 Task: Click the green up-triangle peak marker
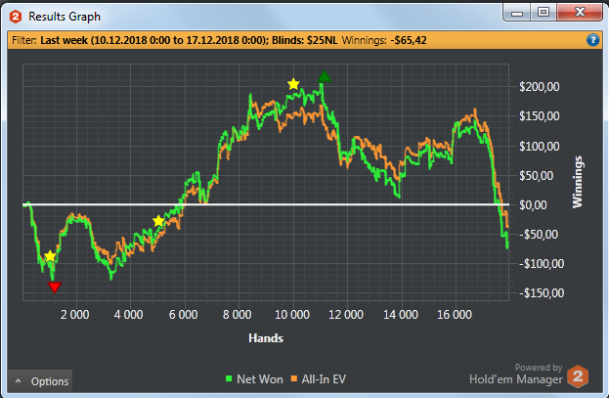pyautogui.click(x=324, y=76)
